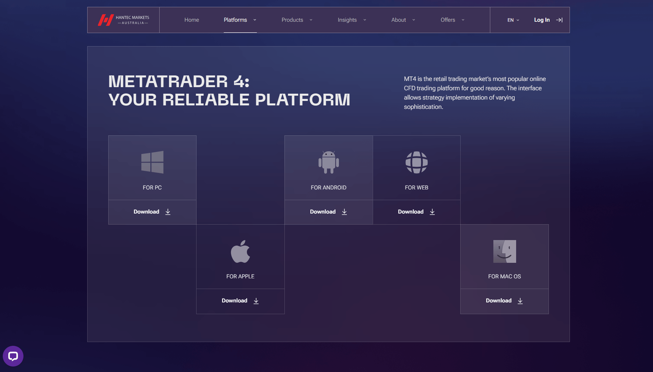Download MT4 for Android
Viewport: 653px width, 372px height.
tap(329, 212)
